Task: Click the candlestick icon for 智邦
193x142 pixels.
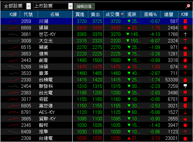Action: pos(185,125)
